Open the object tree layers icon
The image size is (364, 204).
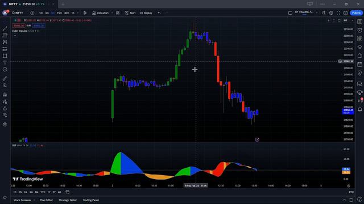point(359,47)
